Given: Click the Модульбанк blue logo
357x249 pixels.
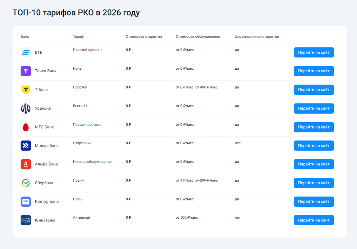Looking at the screenshot, I should pos(26,146).
